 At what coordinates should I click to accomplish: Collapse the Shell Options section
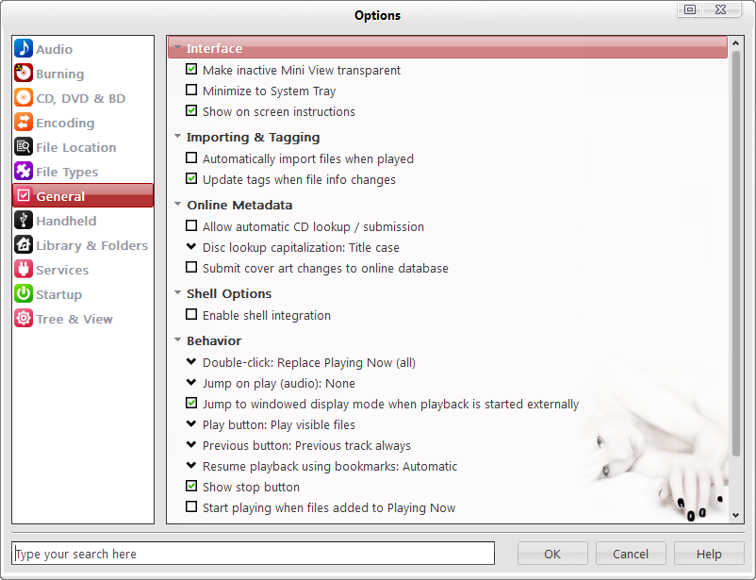pyautogui.click(x=178, y=293)
